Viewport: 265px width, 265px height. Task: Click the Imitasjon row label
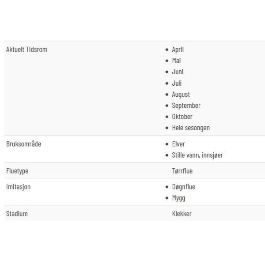coord(19,187)
